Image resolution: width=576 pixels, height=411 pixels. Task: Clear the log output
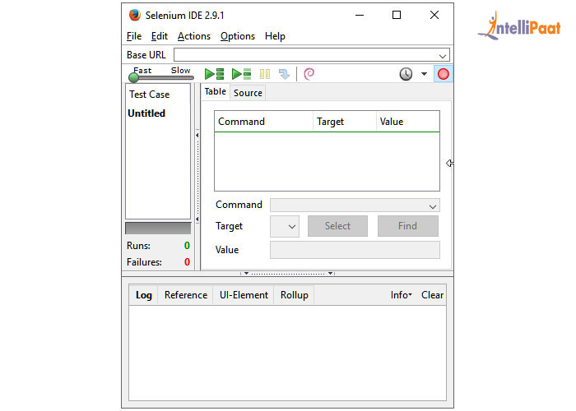(432, 295)
